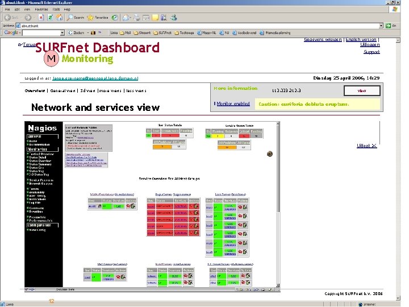Switch to English version link
The width and height of the screenshot is (409, 307).
pyautogui.click(x=361, y=40)
